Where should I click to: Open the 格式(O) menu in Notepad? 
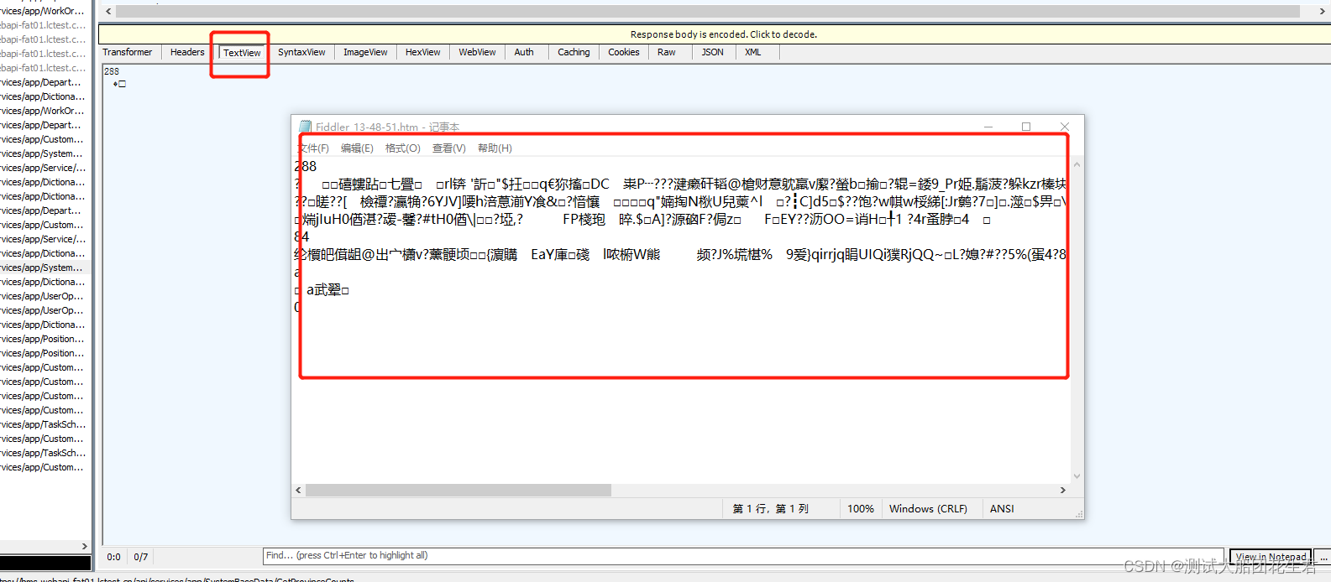(x=402, y=148)
